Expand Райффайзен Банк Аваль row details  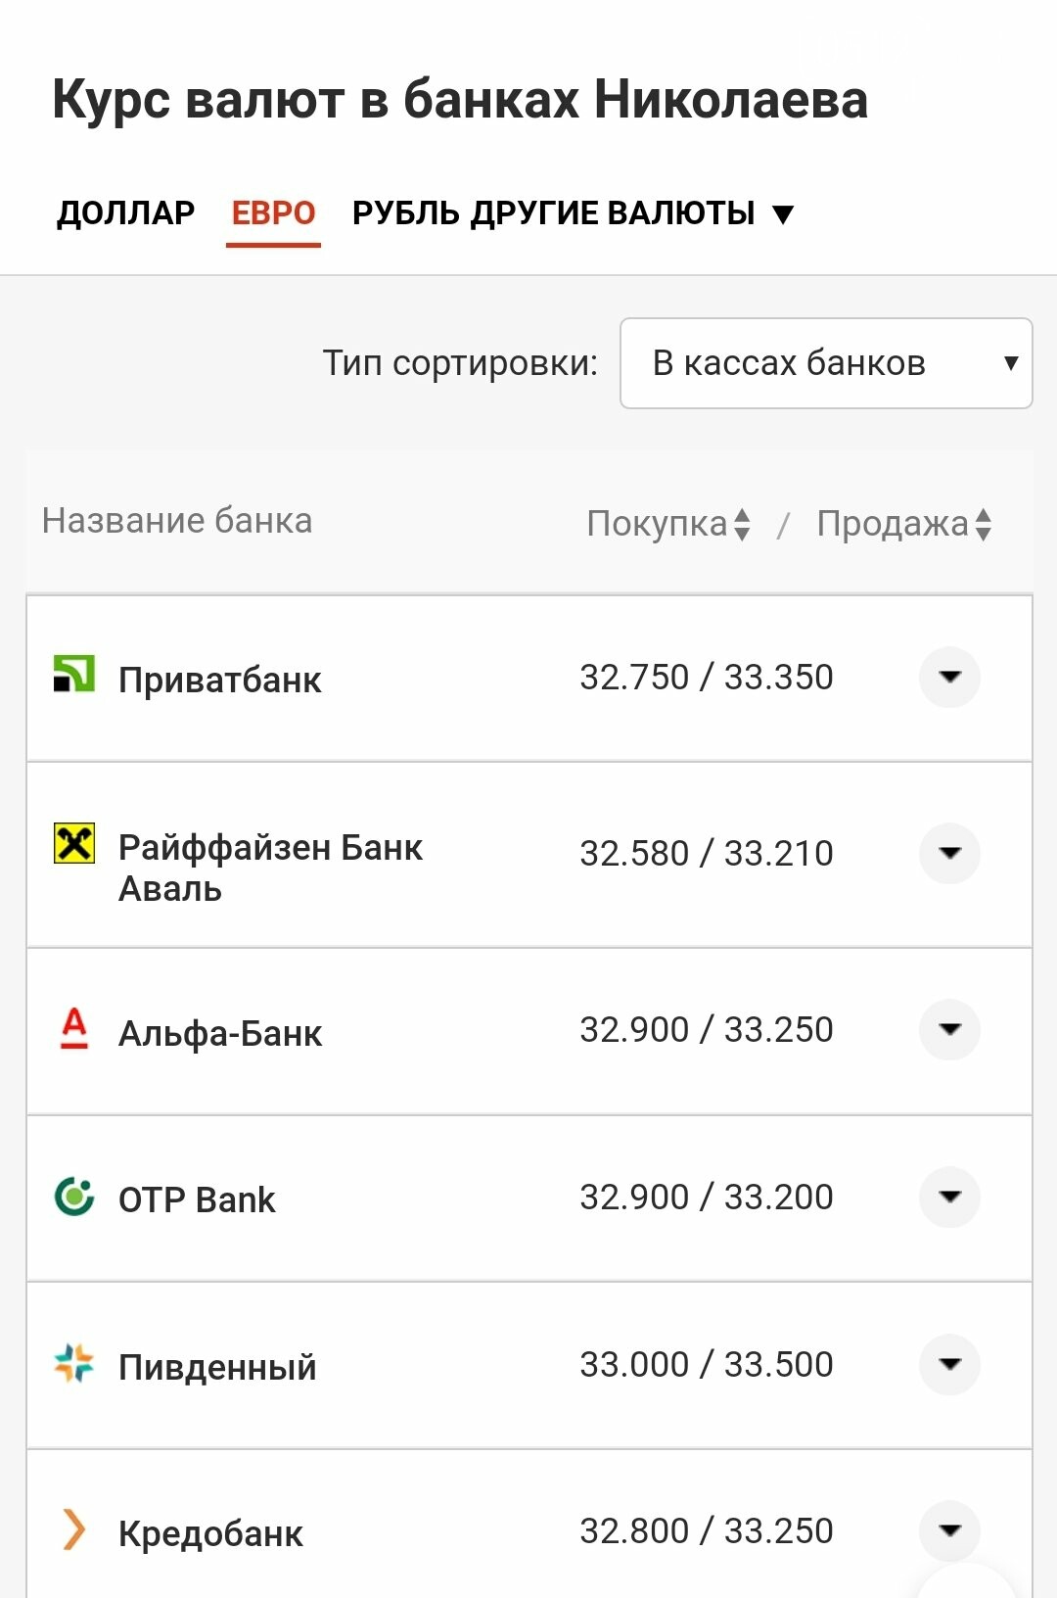pyautogui.click(x=949, y=853)
